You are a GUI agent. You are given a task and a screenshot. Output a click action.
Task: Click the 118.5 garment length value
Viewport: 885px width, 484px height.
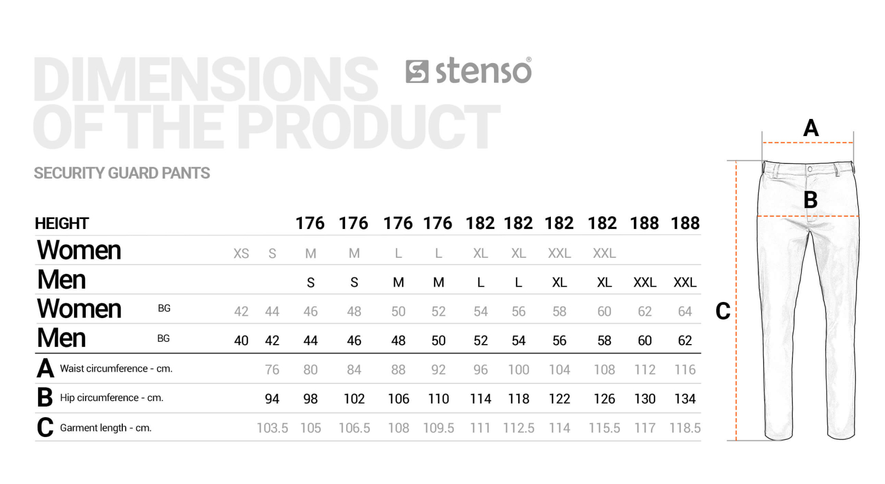(685, 428)
